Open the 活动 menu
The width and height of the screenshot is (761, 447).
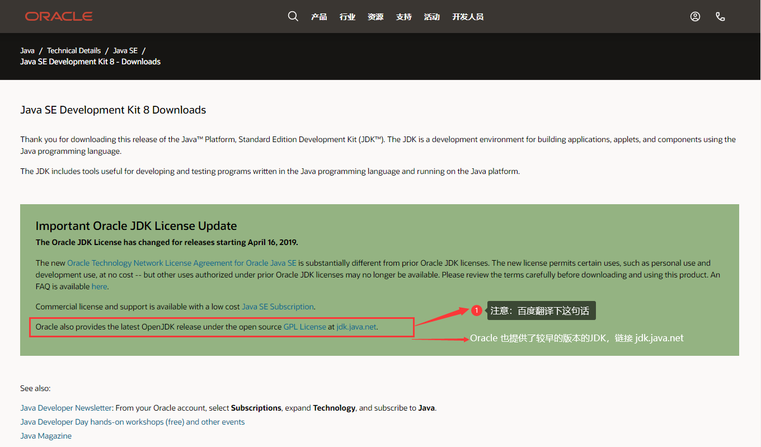[x=431, y=17]
